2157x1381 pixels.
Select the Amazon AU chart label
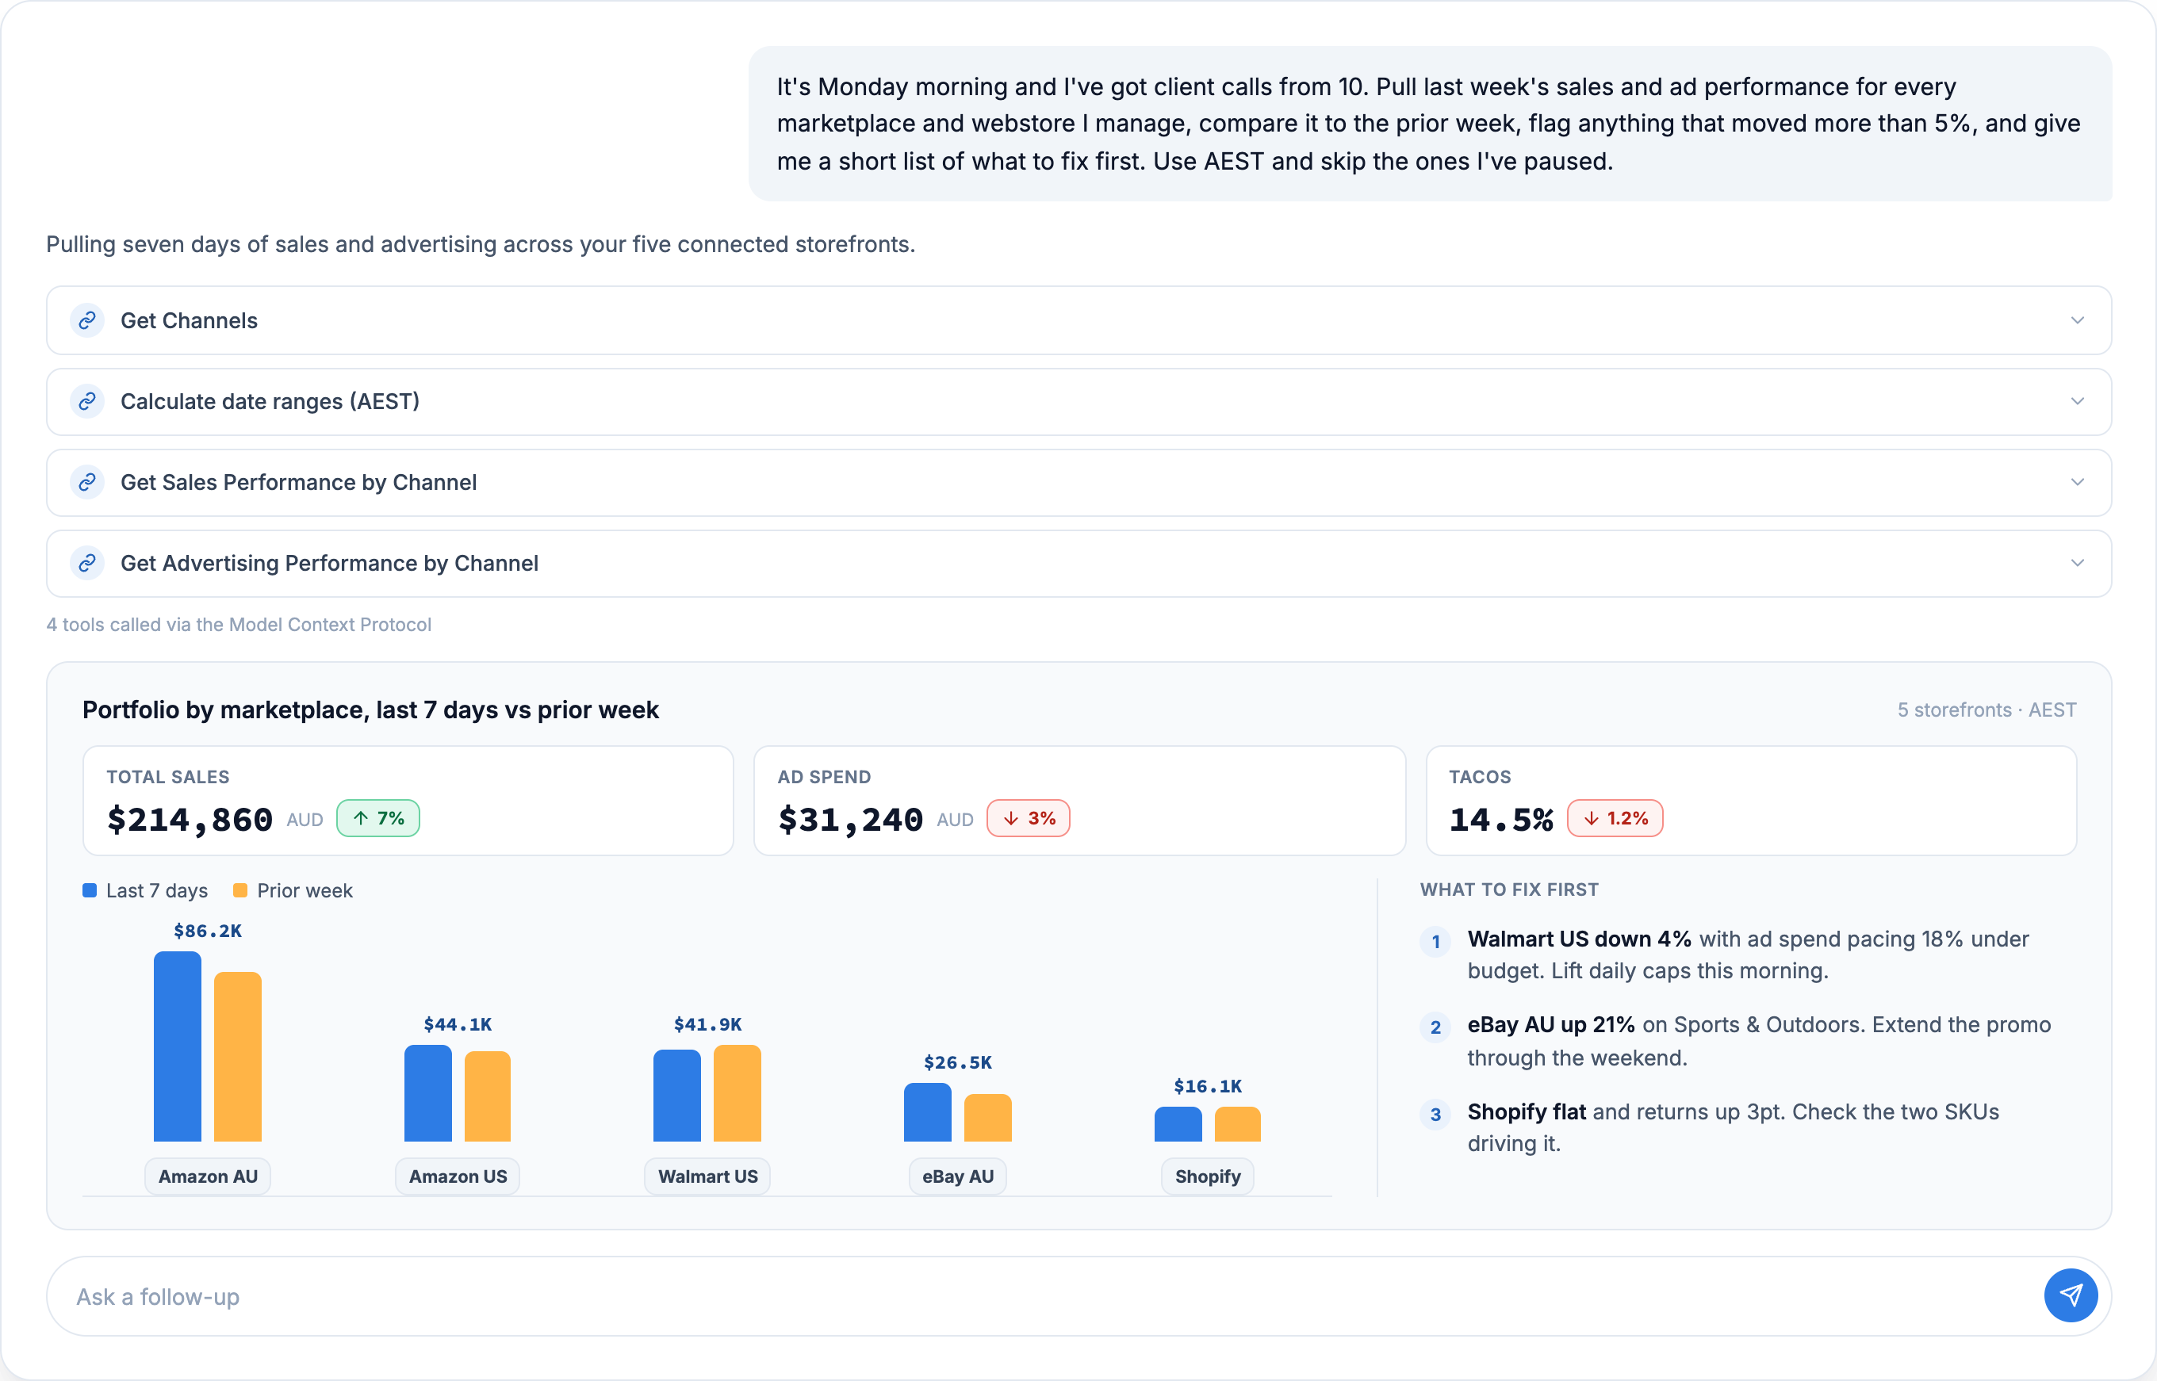pyautogui.click(x=208, y=1176)
